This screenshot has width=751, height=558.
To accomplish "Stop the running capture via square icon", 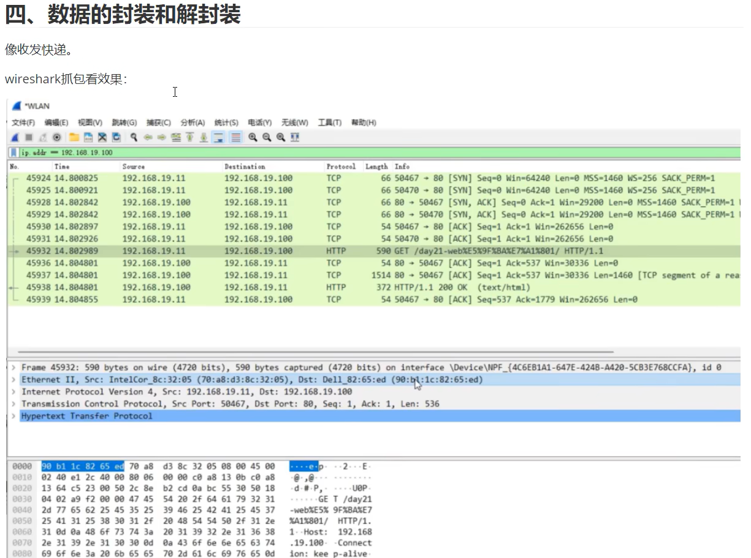I will (x=29, y=138).
